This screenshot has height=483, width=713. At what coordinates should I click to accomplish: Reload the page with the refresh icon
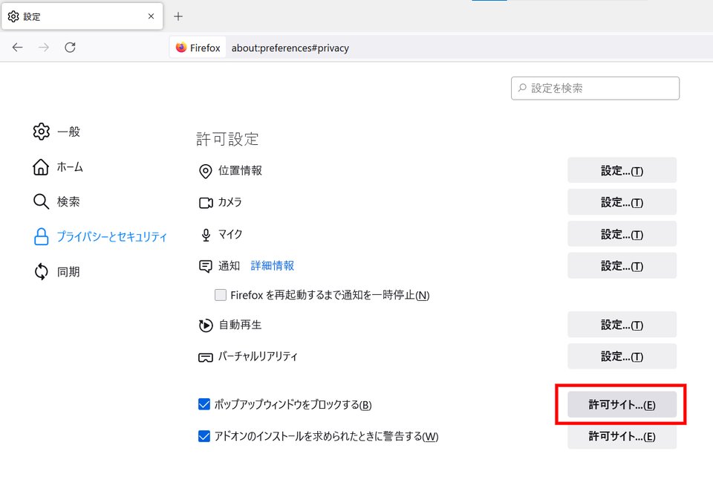tap(70, 48)
